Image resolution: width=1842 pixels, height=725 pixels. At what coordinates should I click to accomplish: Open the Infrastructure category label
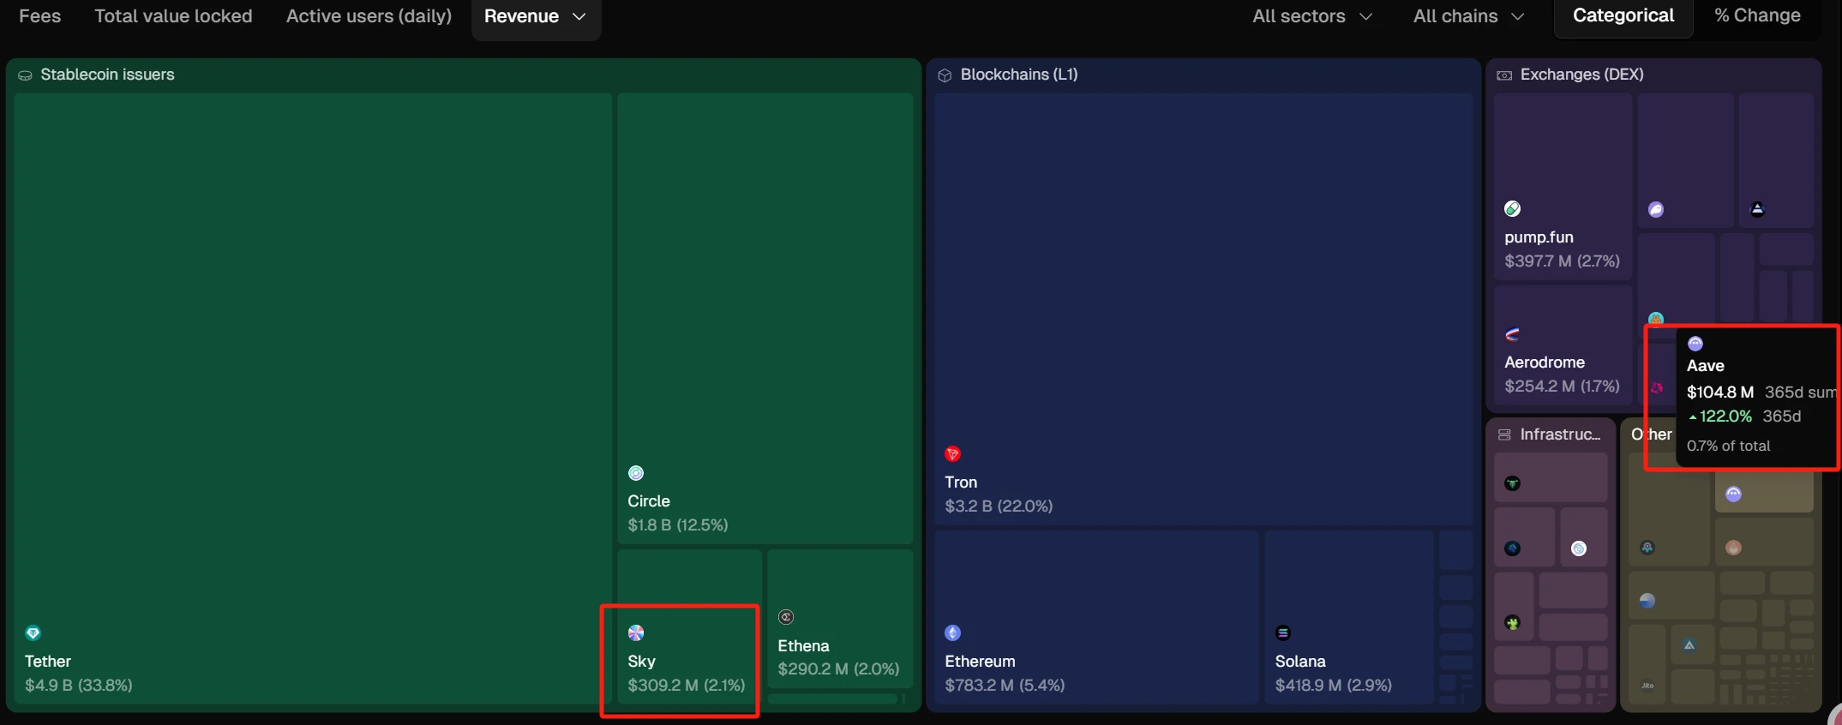pyautogui.click(x=1560, y=434)
